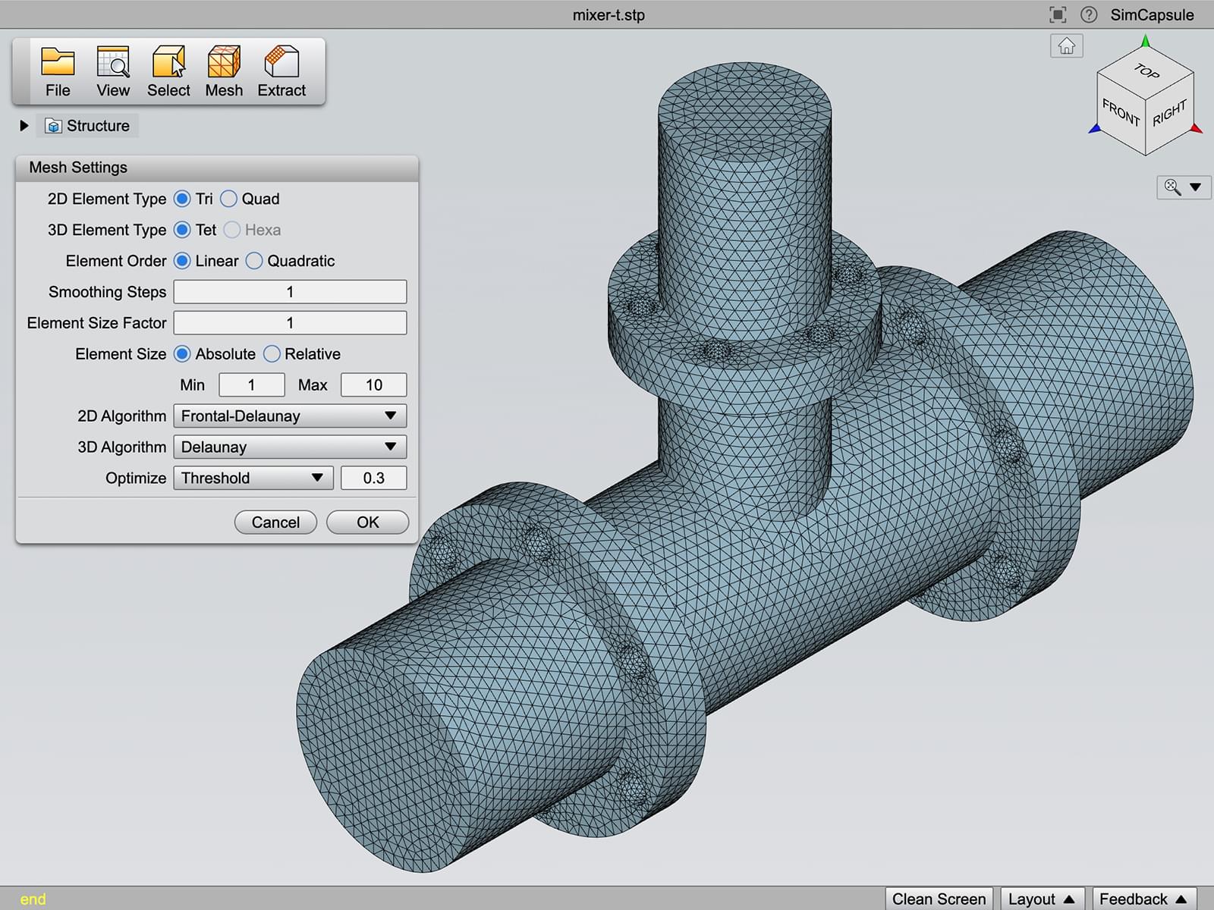
Task: Open the Layout menu
Action: (1041, 899)
